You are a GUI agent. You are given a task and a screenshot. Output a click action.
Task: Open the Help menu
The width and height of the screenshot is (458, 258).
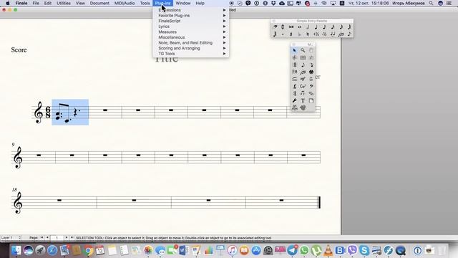(200, 3)
